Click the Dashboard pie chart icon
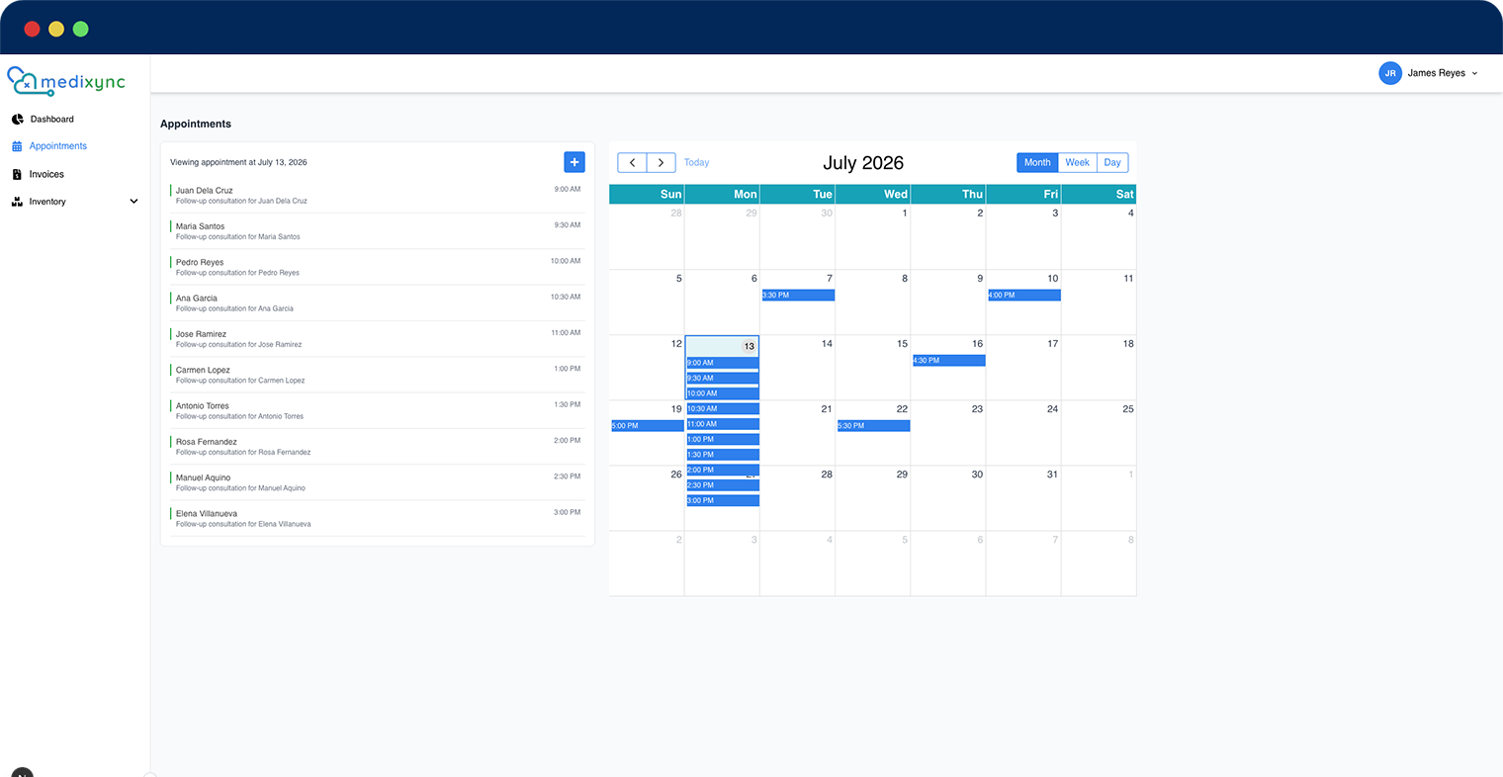This screenshot has width=1503, height=777. [x=17, y=119]
